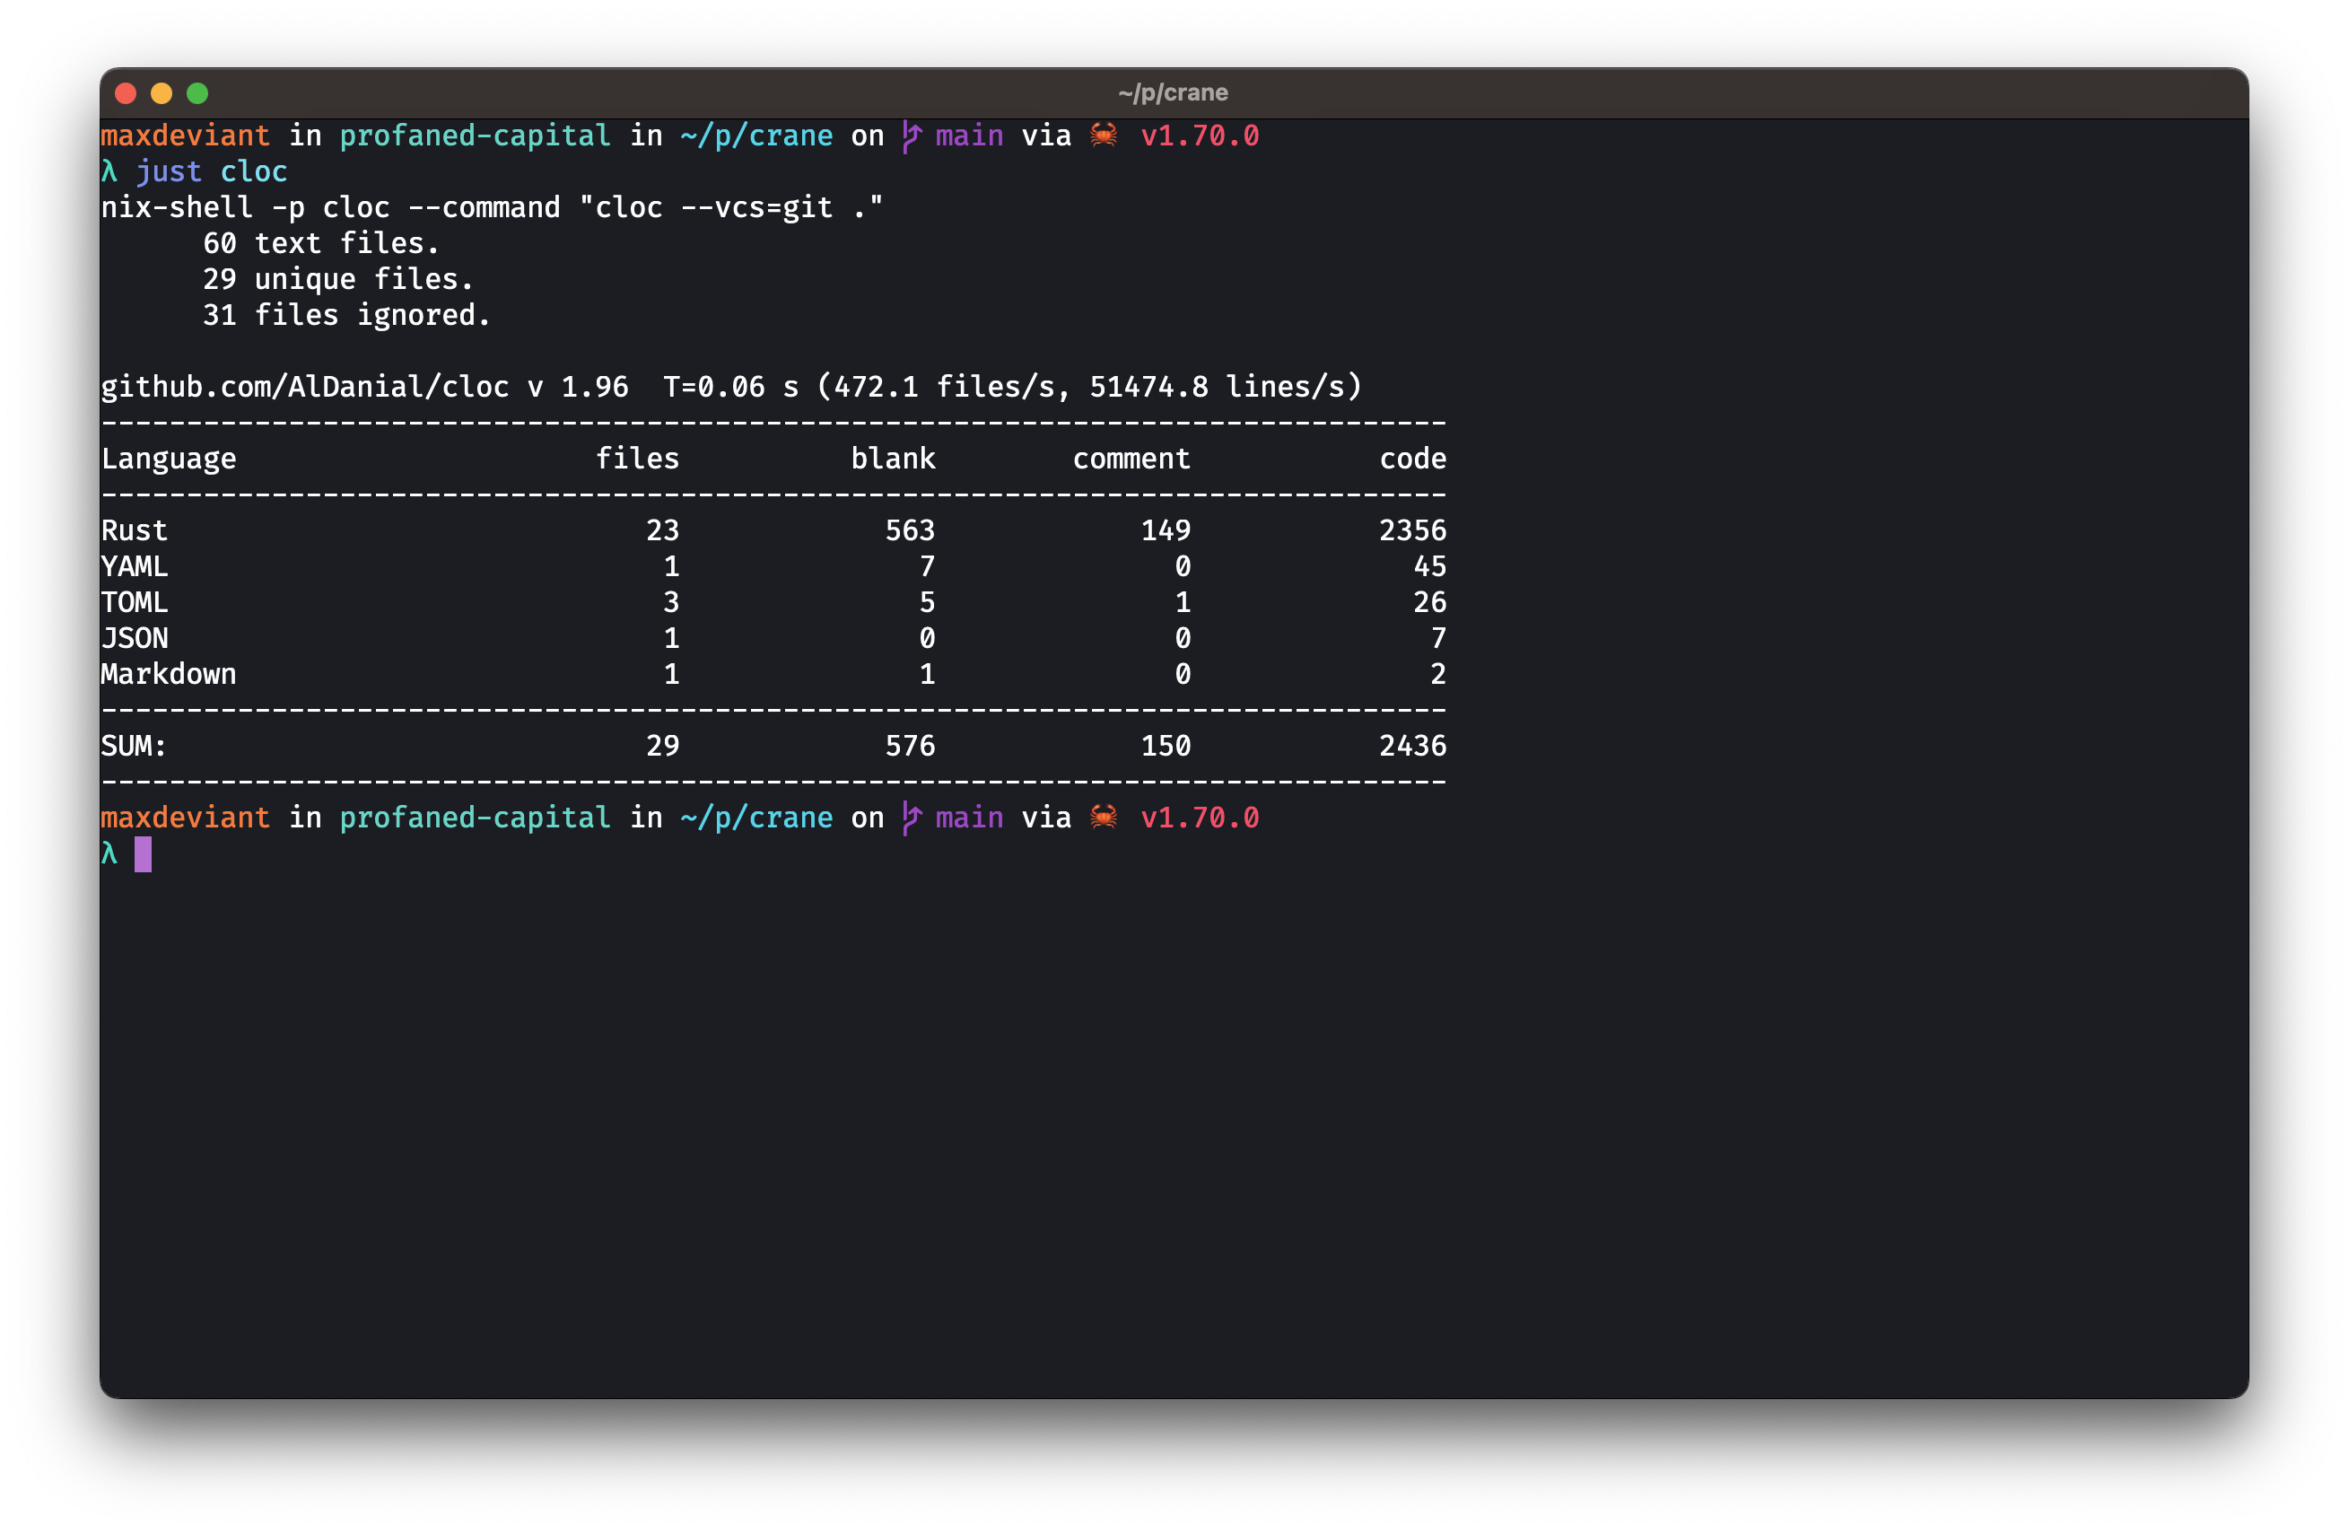
Task: Click the nix-shell command line
Action: 493,207
